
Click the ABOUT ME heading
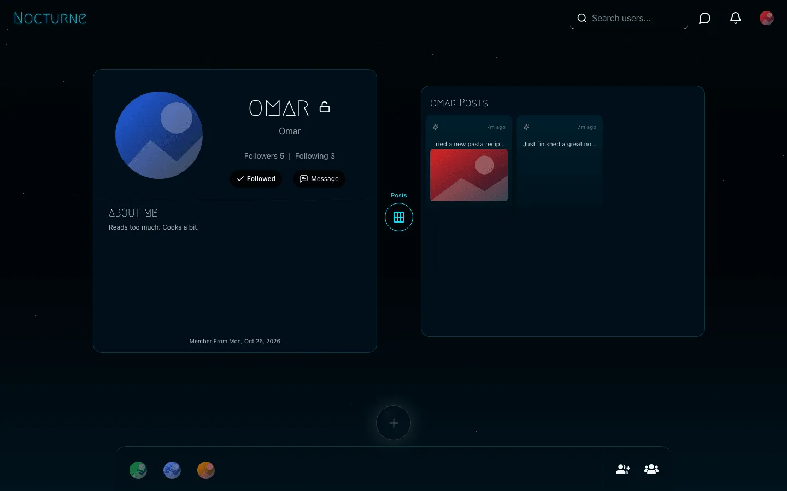tap(133, 213)
